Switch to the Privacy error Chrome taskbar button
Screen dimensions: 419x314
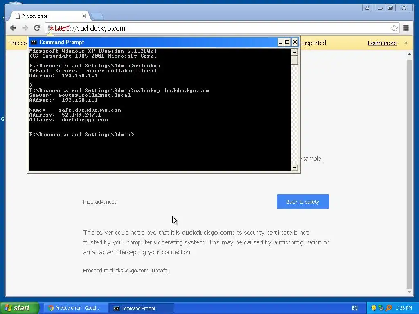[76, 308]
